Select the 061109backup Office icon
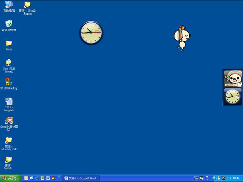Viewport: 243px width, 182px height. coord(9,84)
